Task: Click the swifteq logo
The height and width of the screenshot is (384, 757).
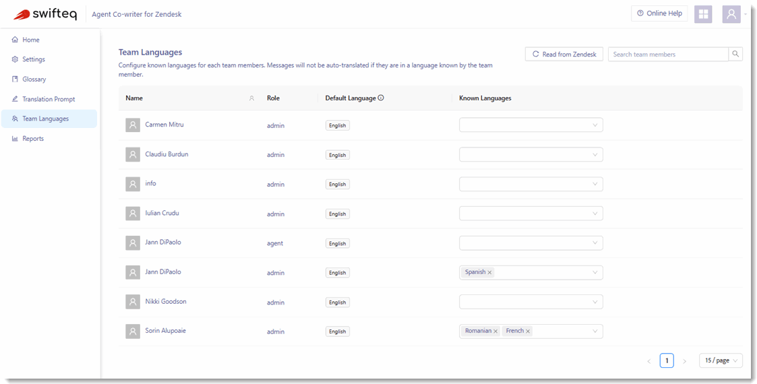Action: click(x=44, y=14)
